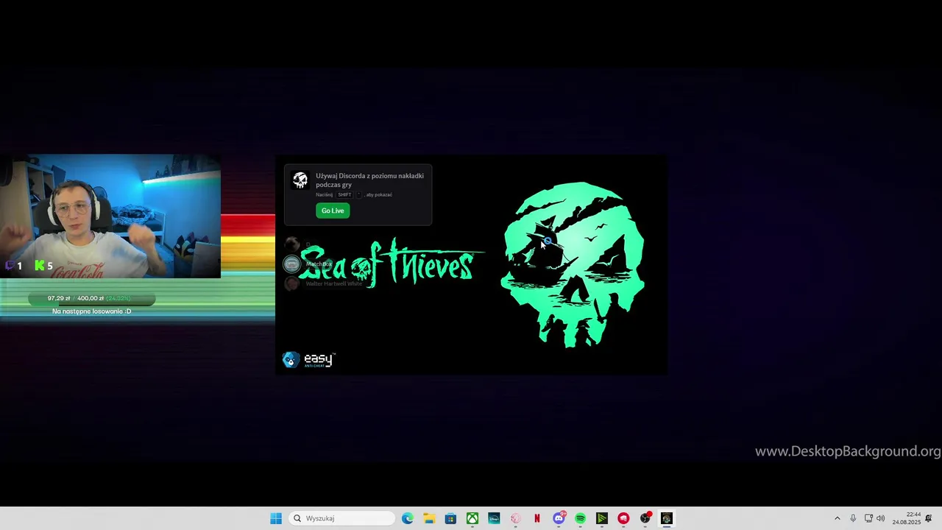Click the microphone tray icon
The height and width of the screenshot is (530, 942).
pyautogui.click(x=853, y=518)
